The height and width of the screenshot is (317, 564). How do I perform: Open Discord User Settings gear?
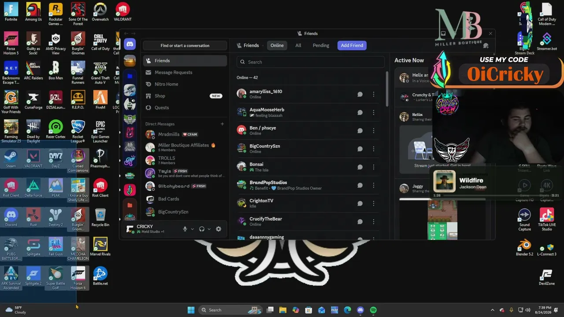(x=219, y=229)
